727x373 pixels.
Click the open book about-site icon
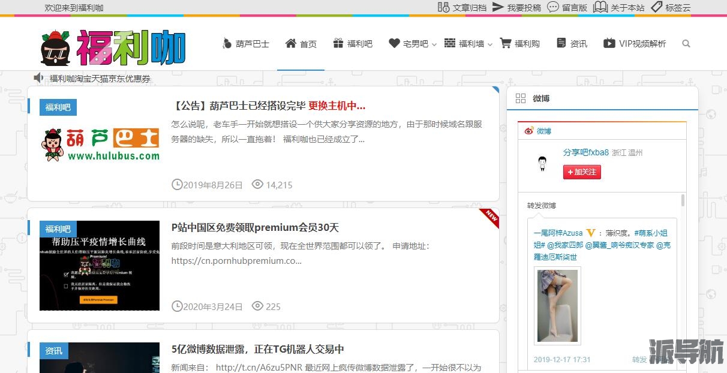(600, 7)
